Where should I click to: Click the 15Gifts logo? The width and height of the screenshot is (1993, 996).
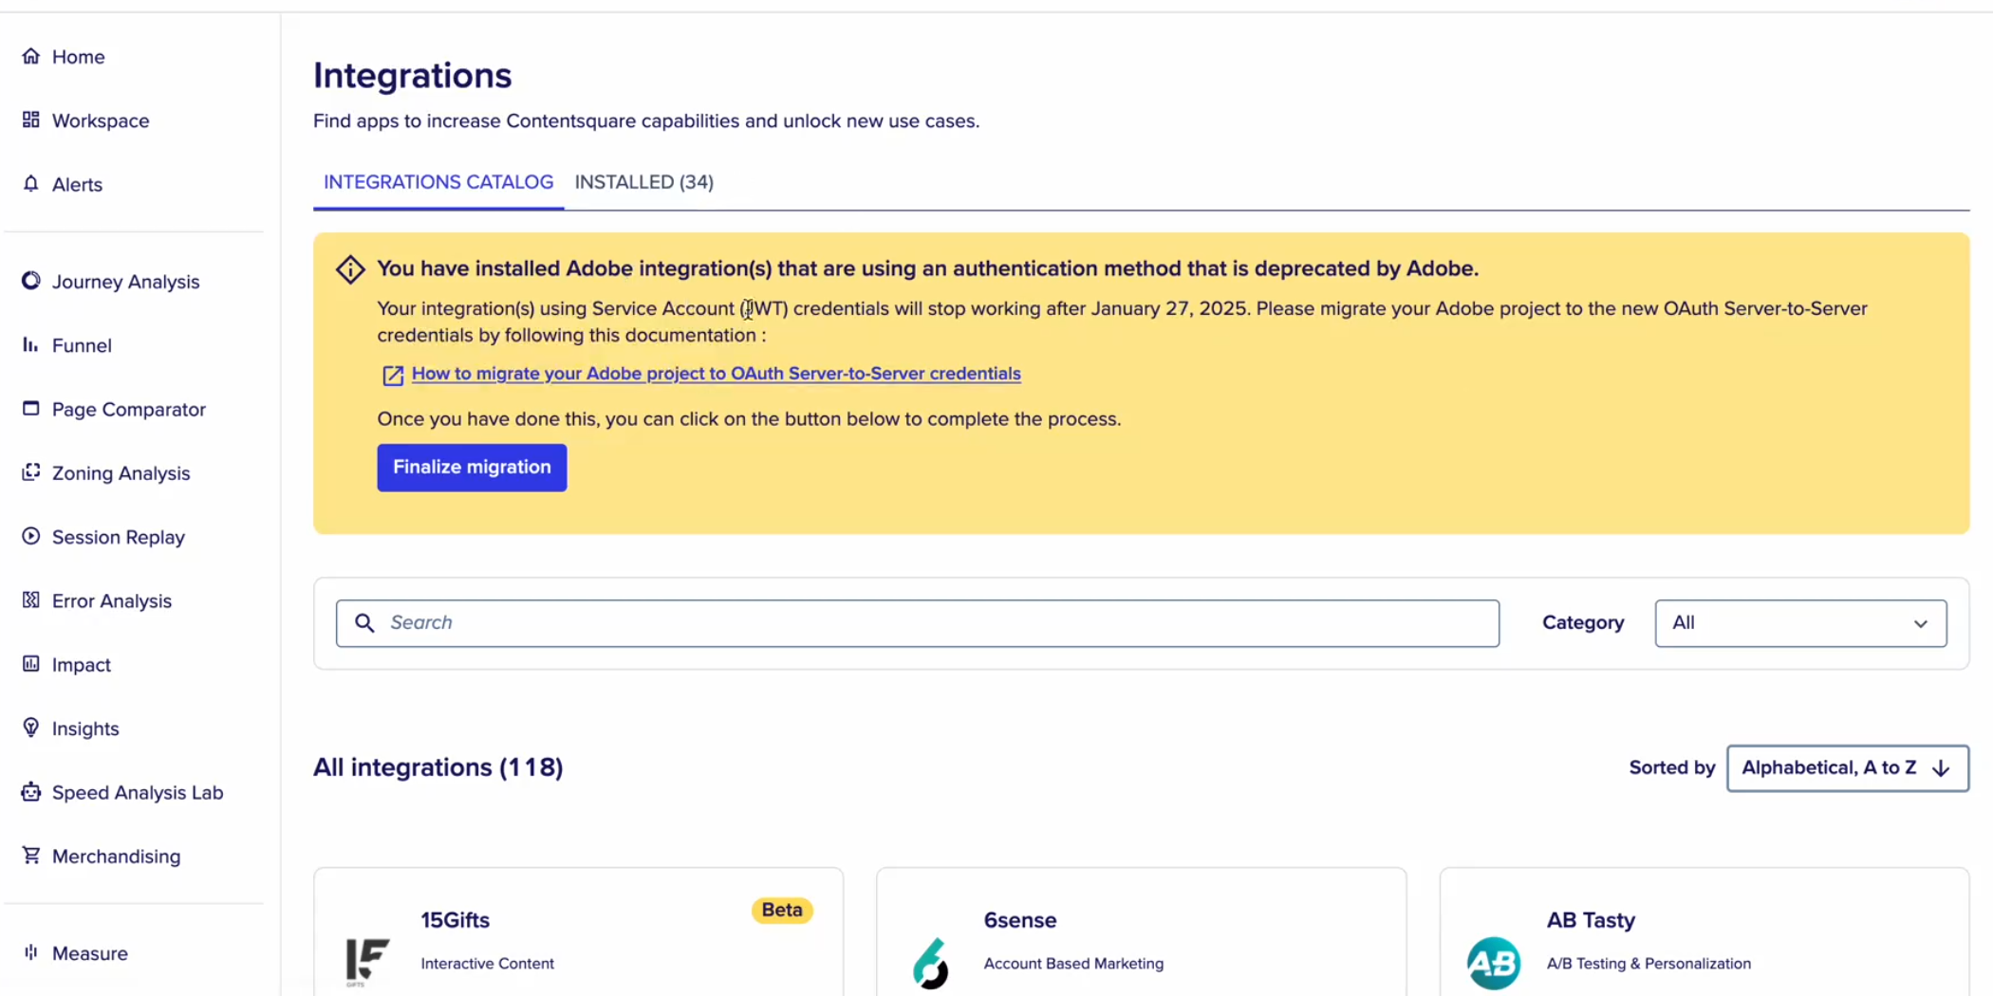[x=367, y=961]
